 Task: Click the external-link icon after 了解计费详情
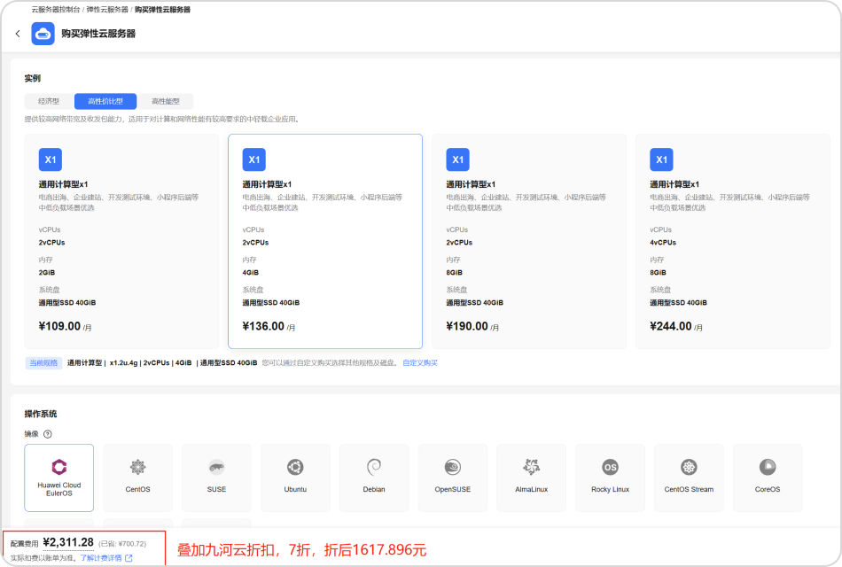tap(129, 558)
